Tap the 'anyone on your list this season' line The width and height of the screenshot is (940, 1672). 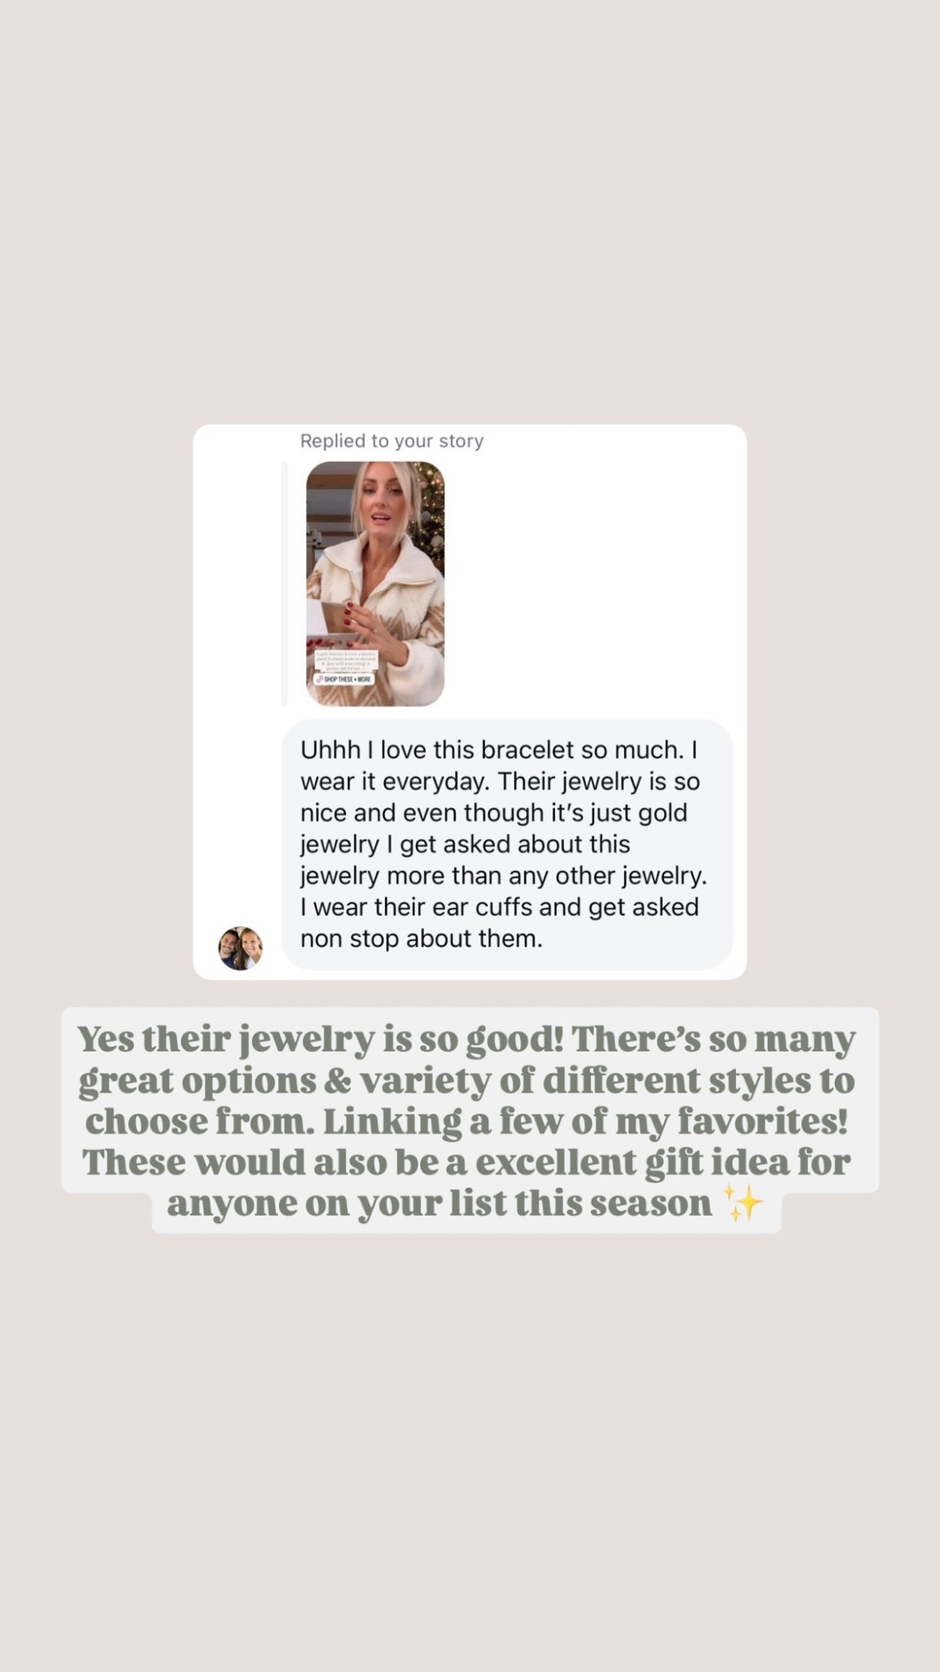439,1203
